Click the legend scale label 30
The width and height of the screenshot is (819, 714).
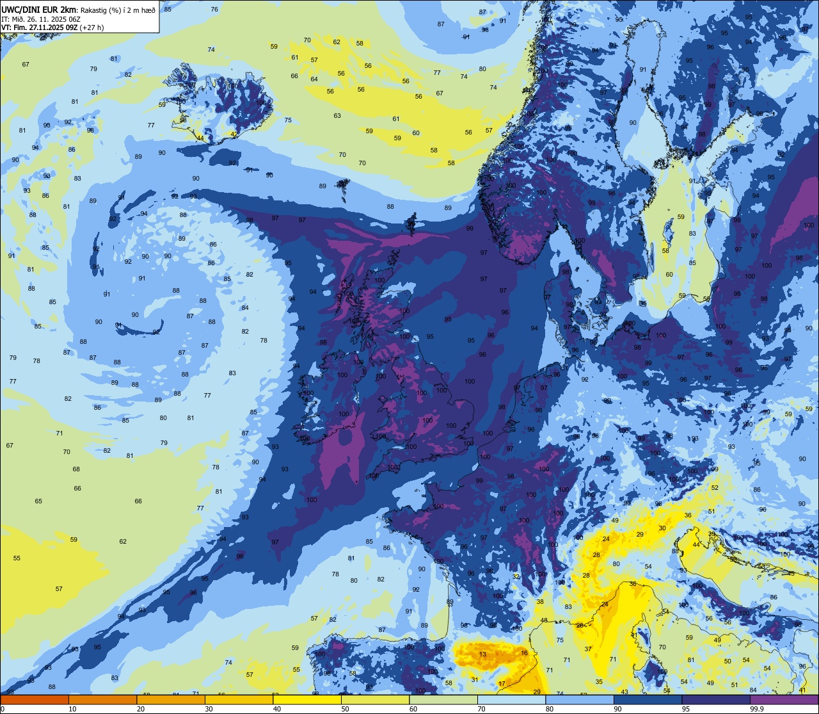tap(209, 709)
